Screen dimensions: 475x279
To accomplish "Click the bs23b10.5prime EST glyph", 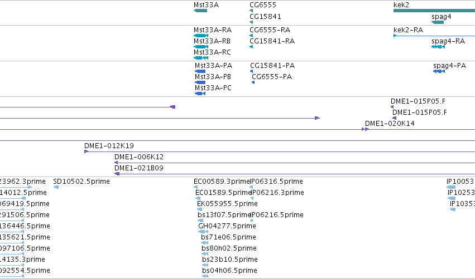I will pos(205,266).
